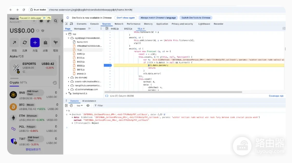
Task: Click the sprout earn button in wallet
Action: [x=56, y=43]
